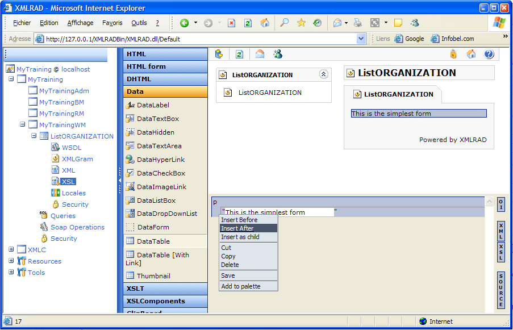Image resolution: width=513 pixels, height=330 pixels.
Task: Collapse the ListORGANIZATION panel chevron
Action: coord(323,74)
